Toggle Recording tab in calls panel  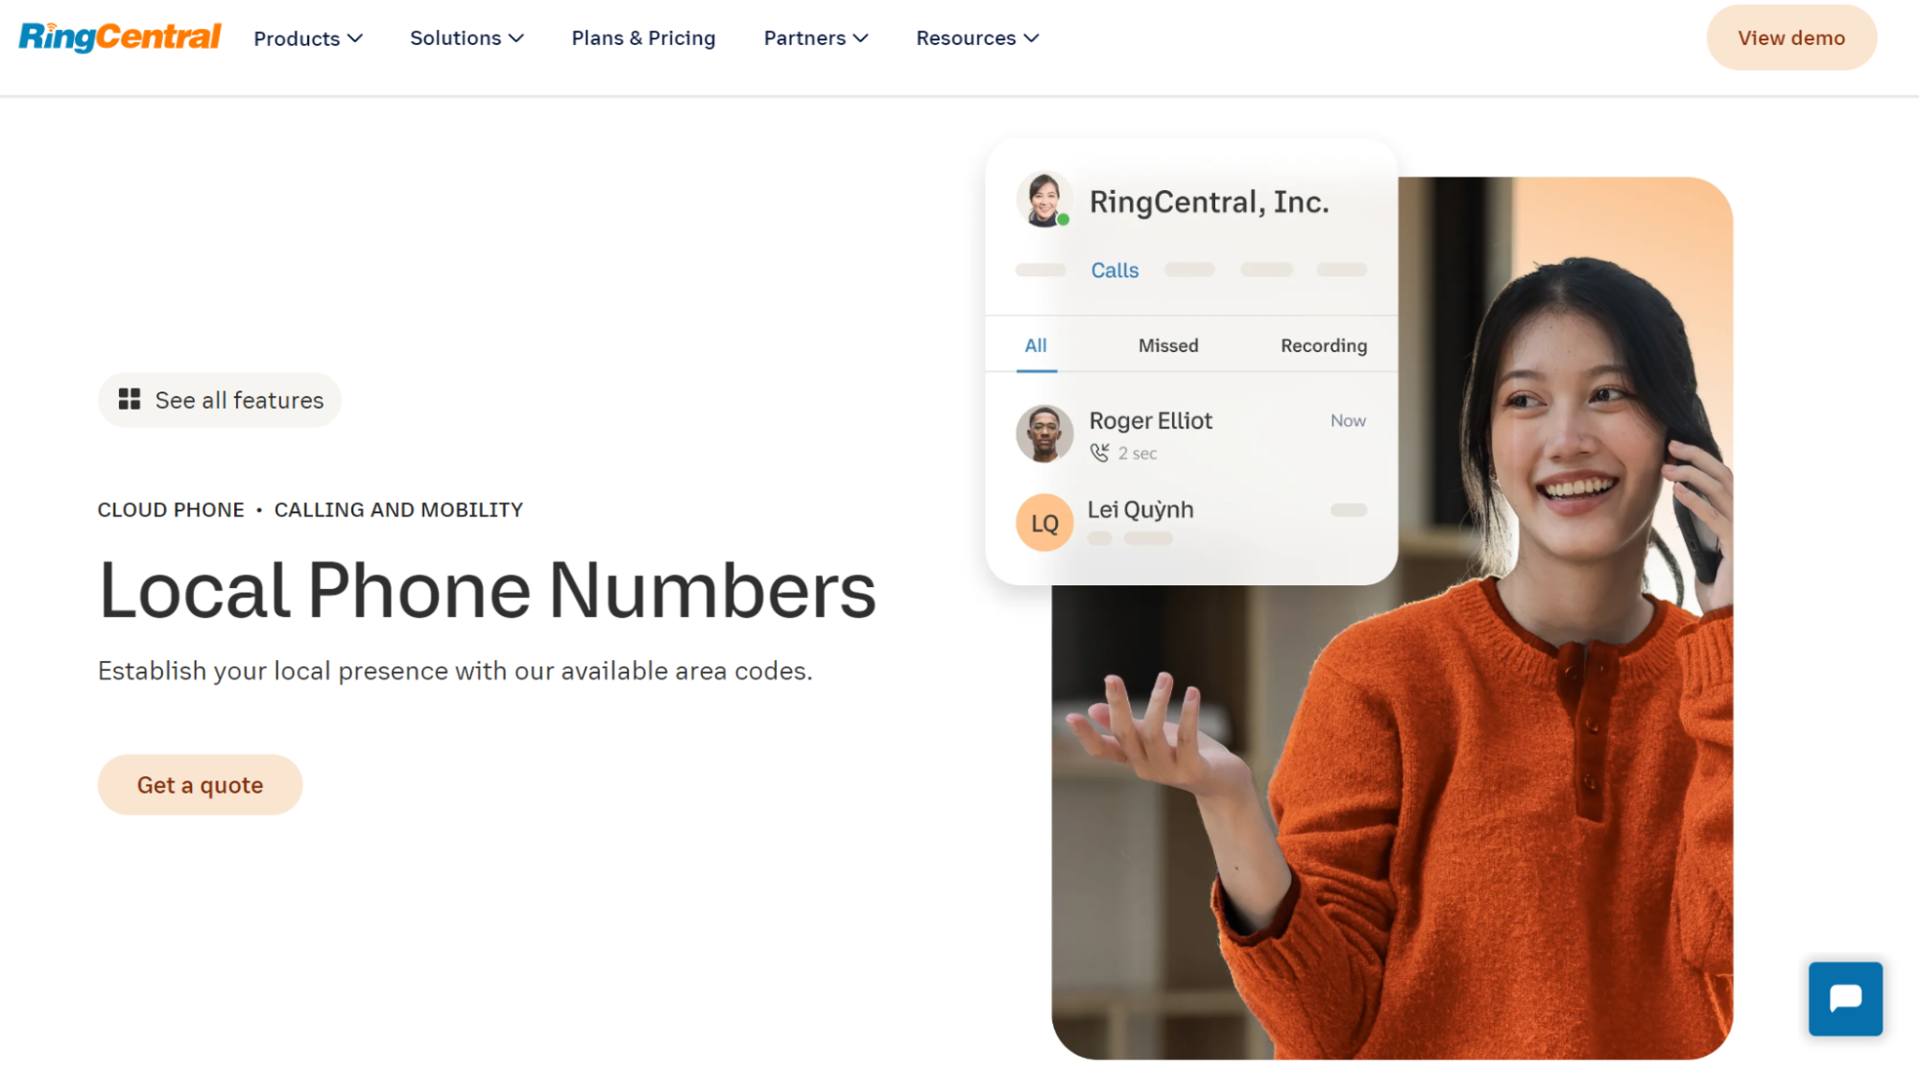[x=1322, y=344]
